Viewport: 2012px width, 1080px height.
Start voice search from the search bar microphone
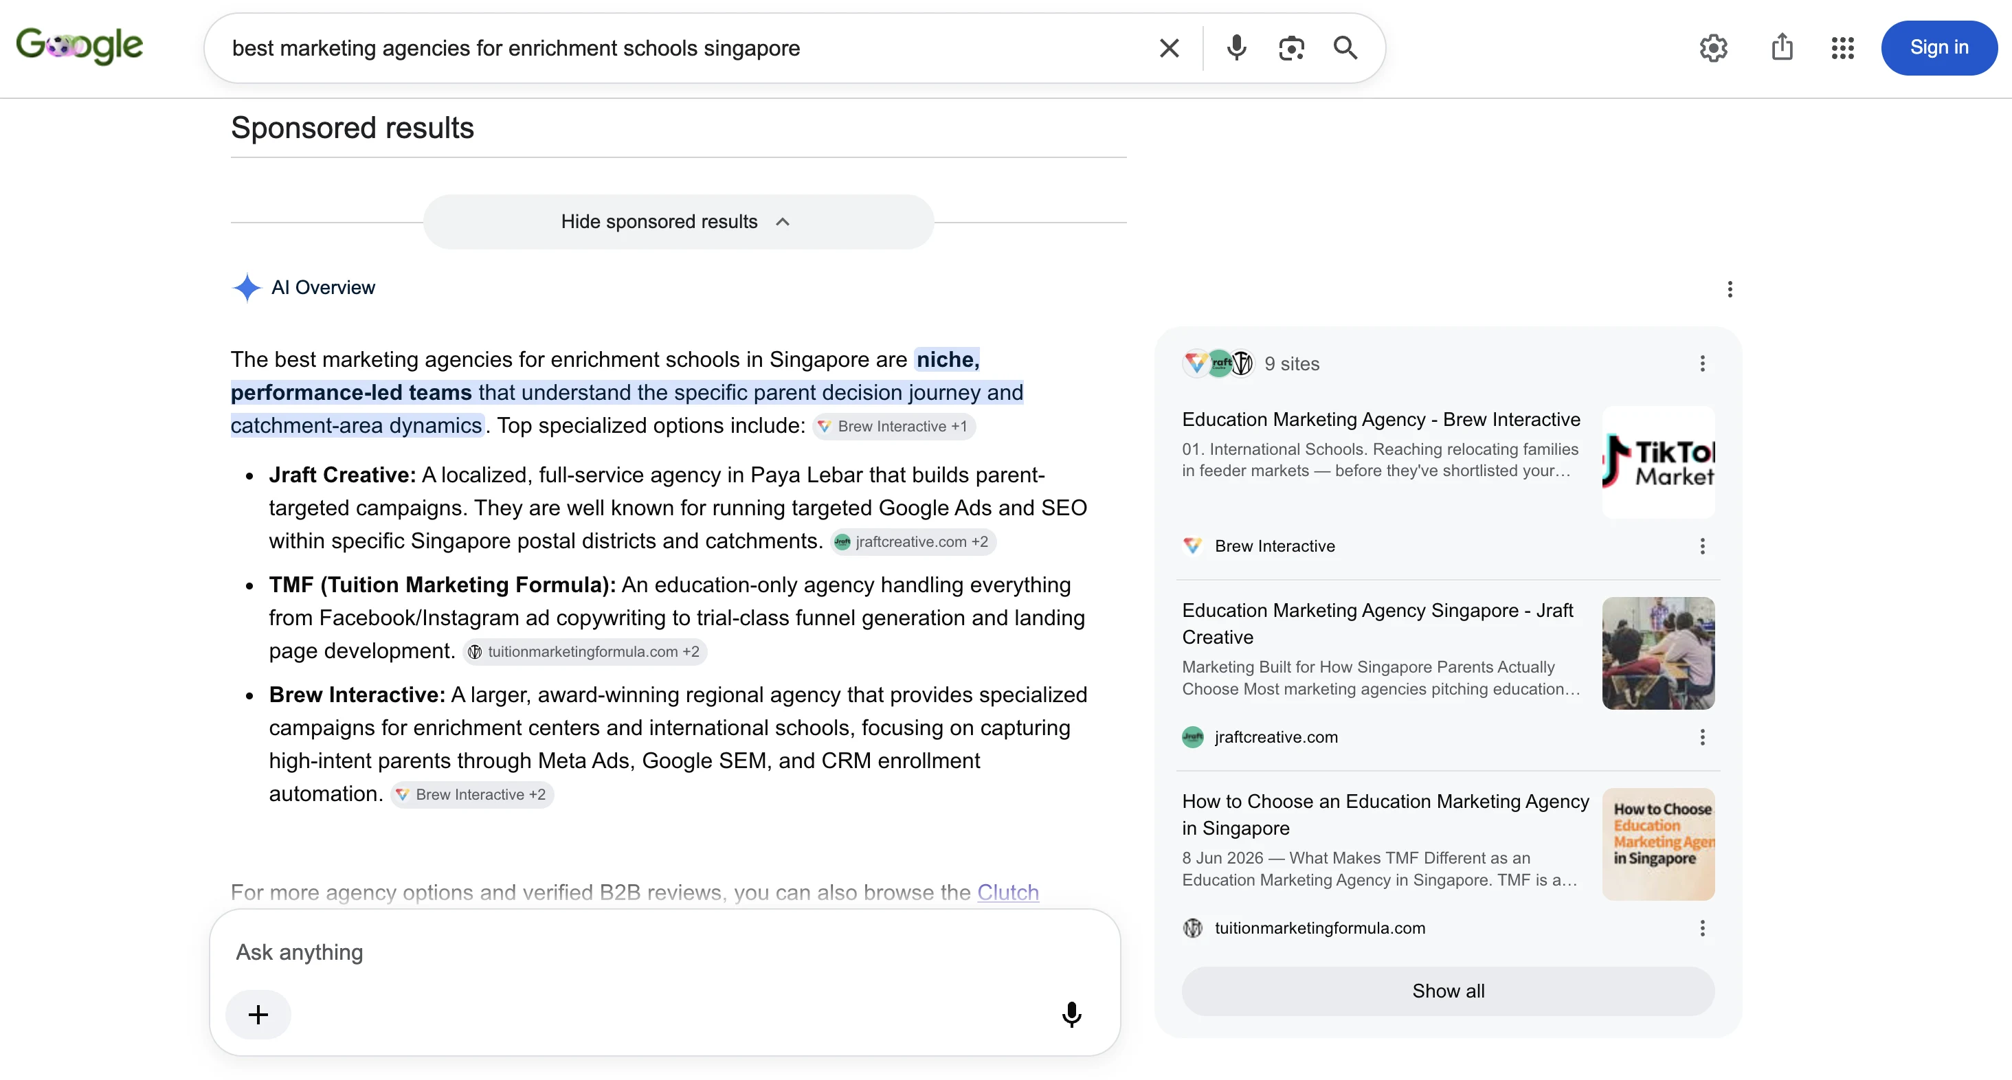tap(1236, 48)
